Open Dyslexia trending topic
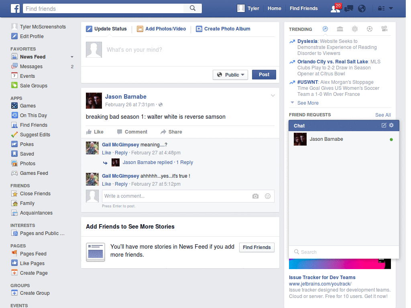The height and width of the screenshot is (308, 411). click(307, 41)
